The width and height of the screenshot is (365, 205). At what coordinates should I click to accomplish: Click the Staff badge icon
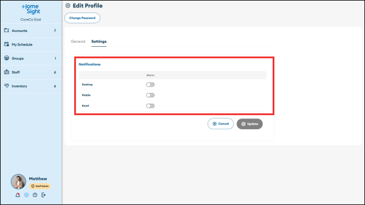pyautogui.click(x=6, y=72)
